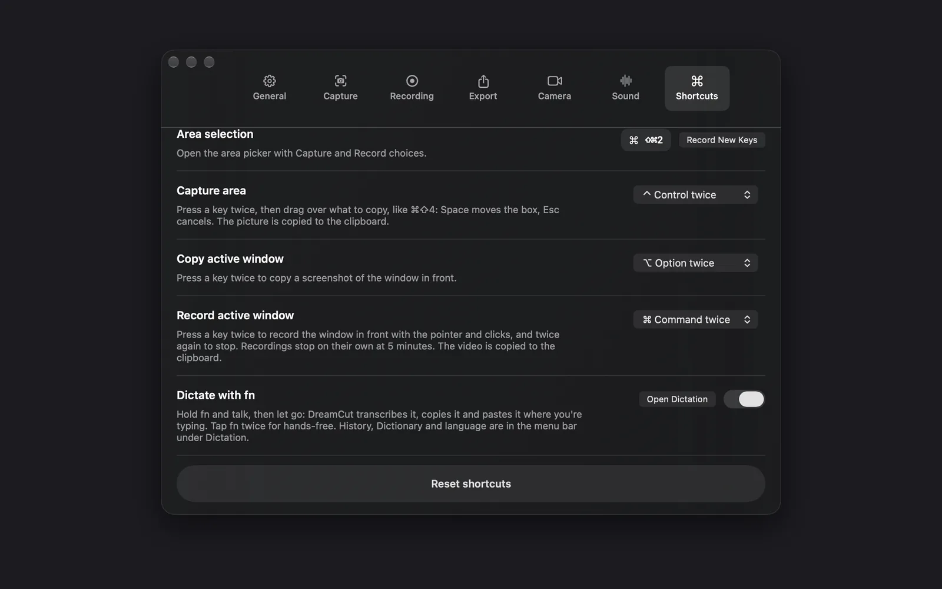Click the Area selection shortcut key field
The image size is (942, 589).
point(646,140)
